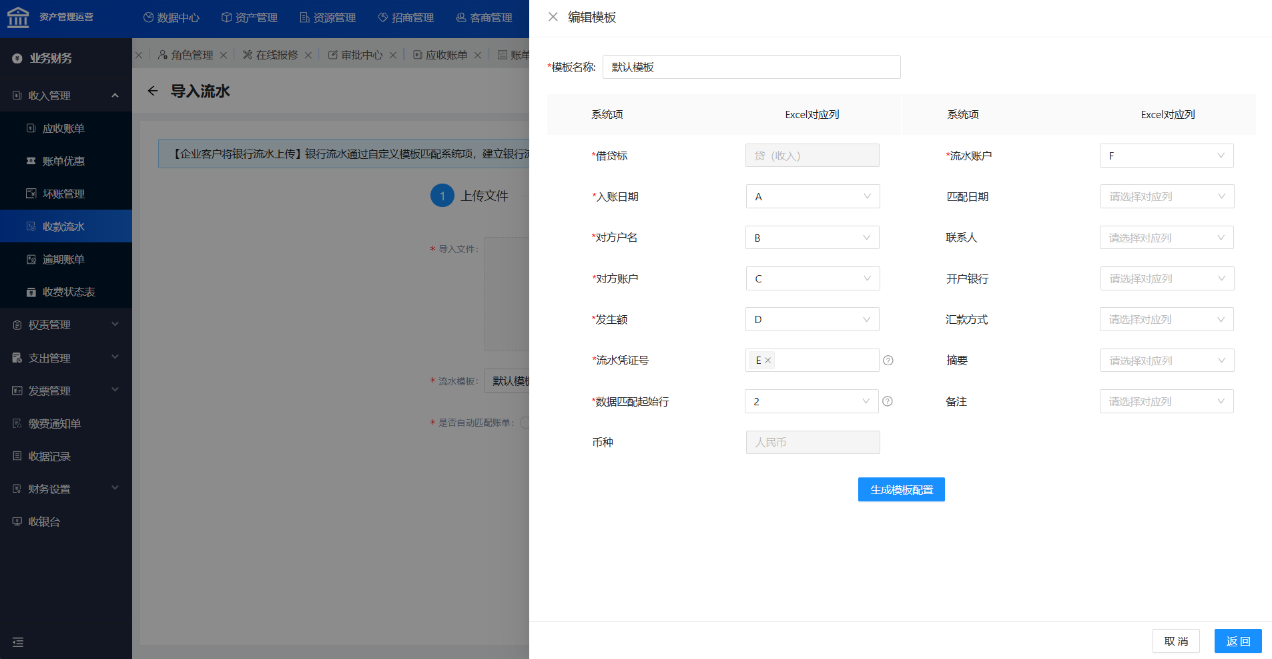Image resolution: width=1272 pixels, height=659 pixels.
Task: Close the 审批中心 tab
Action: pyautogui.click(x=393, y=55)
